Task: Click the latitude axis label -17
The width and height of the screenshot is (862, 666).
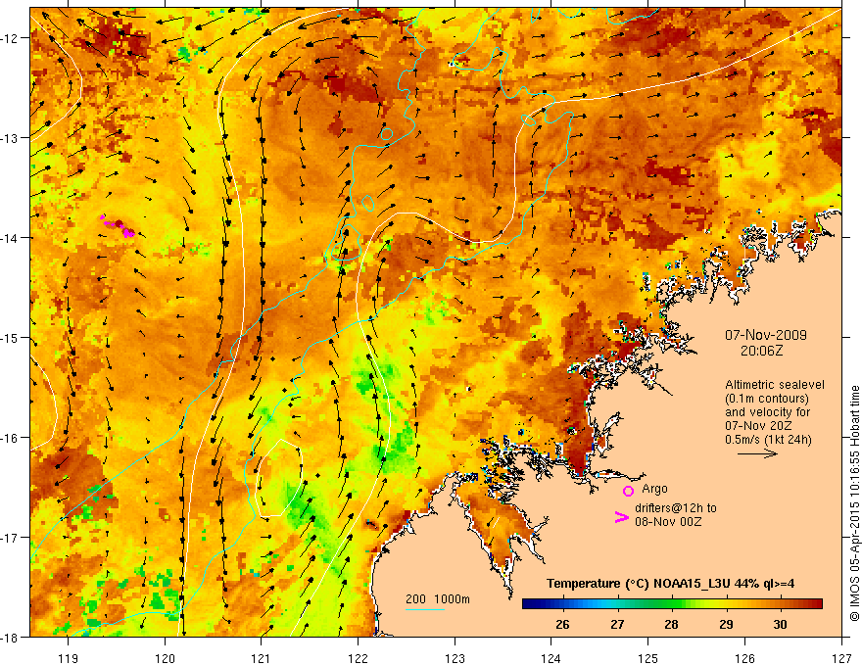Action: tap(11, 538)
